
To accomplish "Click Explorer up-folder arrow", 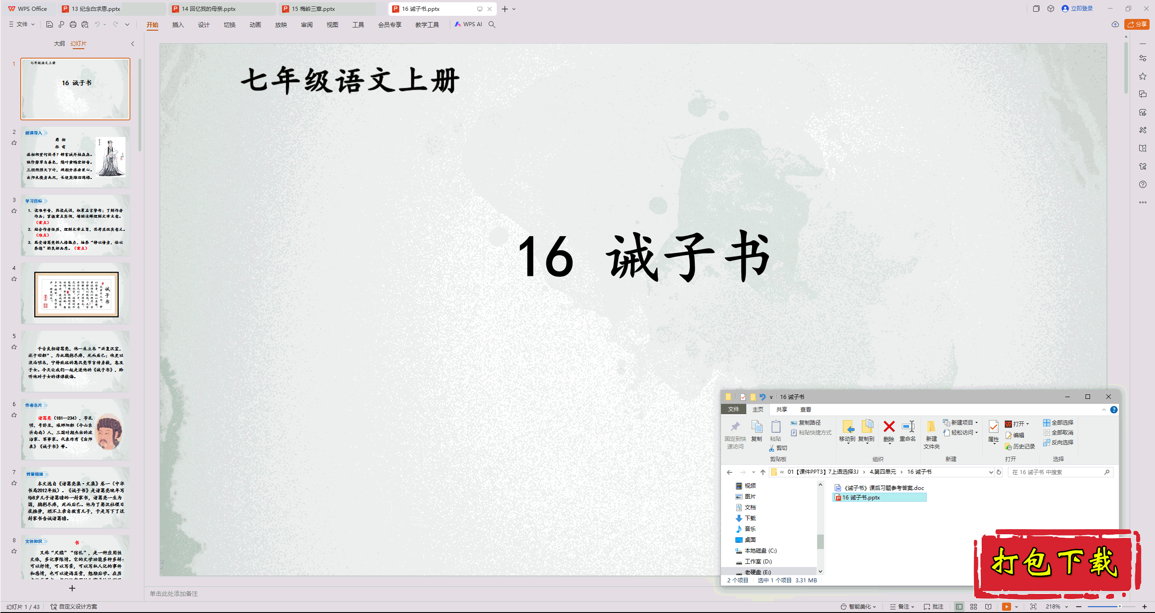I will click(763, 472).
